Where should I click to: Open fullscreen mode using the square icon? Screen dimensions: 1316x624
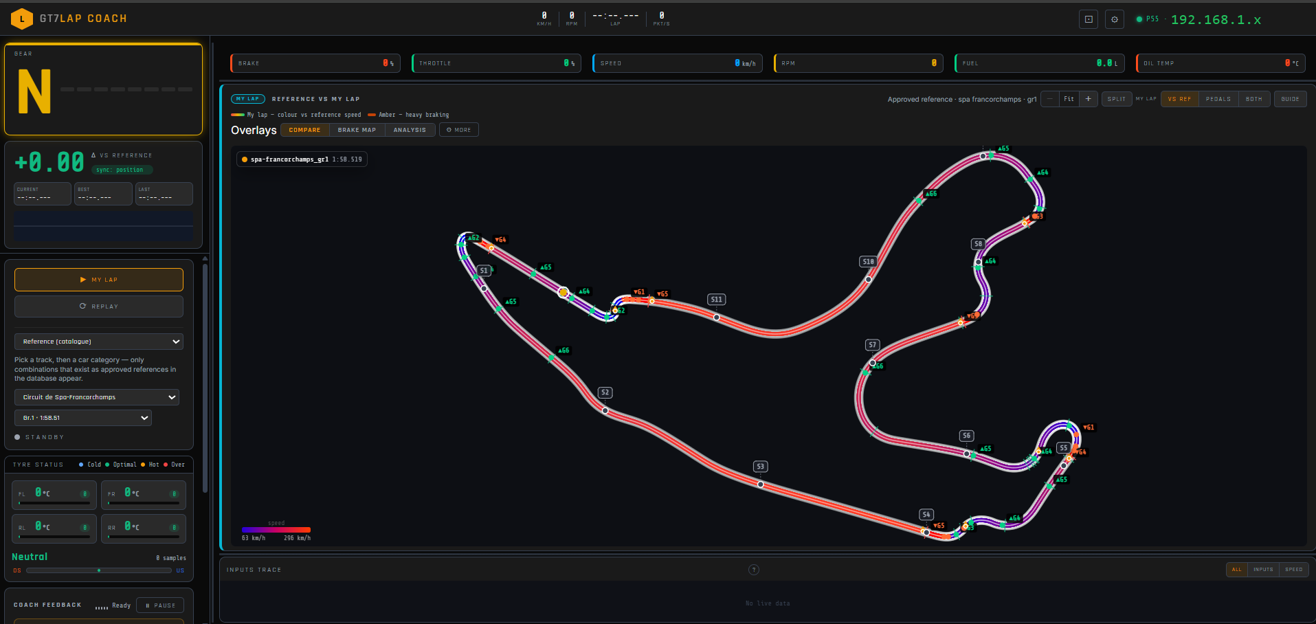tap(1089, 19)
